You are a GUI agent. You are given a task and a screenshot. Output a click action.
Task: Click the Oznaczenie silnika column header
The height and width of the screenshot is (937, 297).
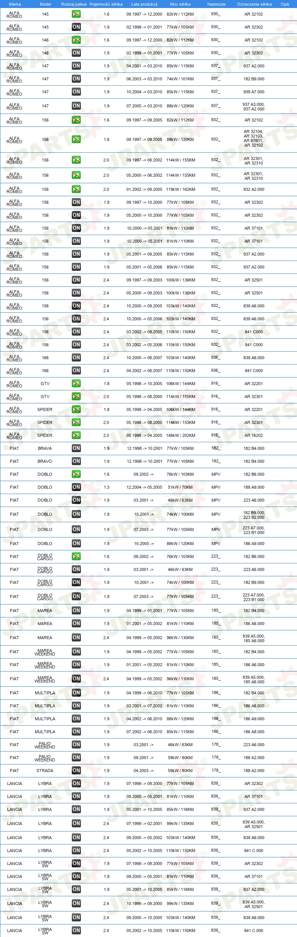(x=254, y=4)
